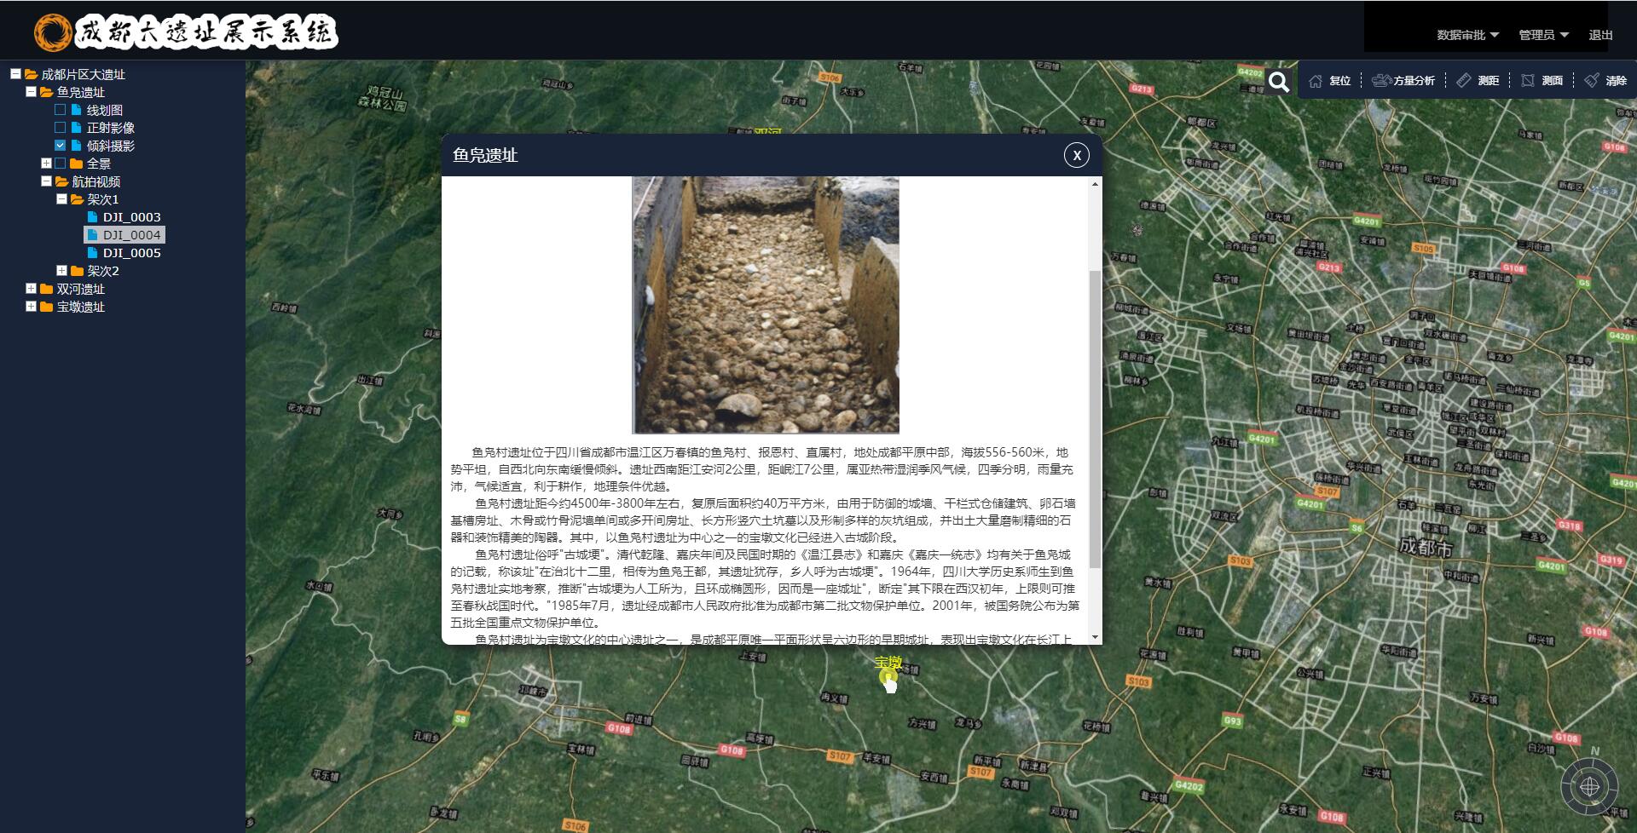Click the DJI_0005 file icon
Image resolution: width=1637 pixels, height=833 pixels.
(93, 253)
